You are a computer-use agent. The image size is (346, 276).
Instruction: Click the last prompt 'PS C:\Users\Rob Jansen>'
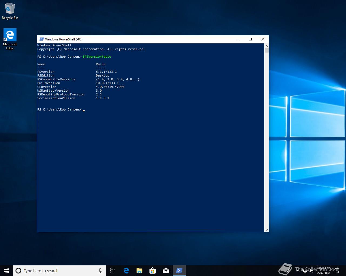click(59, 109)
